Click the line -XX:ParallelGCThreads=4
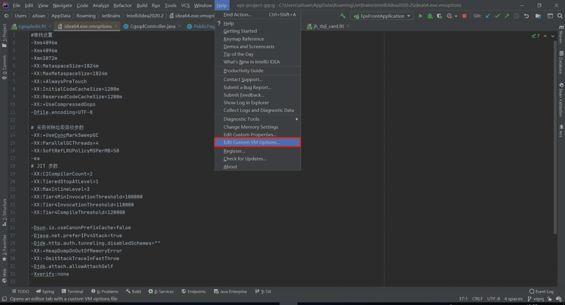This screenshot has height=305, width=565. click(x=65, y=143)
